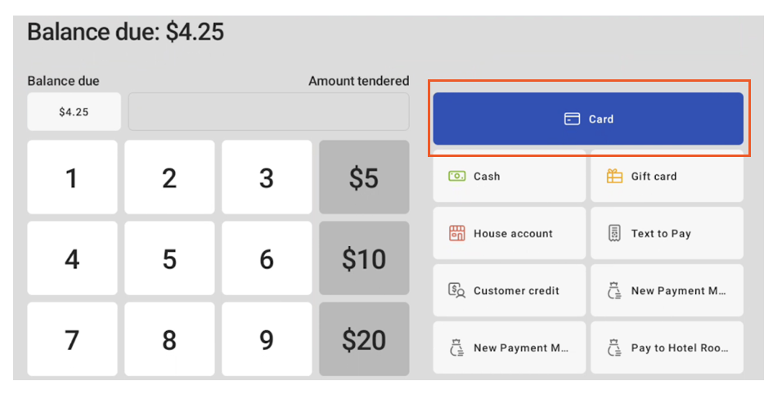Select the Text to Pay receipt icon
This screenshot has width=782, height=399.
(614, 234)
